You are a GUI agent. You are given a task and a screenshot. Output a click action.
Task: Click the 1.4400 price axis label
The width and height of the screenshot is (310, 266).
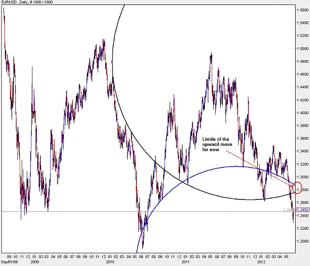click(303, 87)
